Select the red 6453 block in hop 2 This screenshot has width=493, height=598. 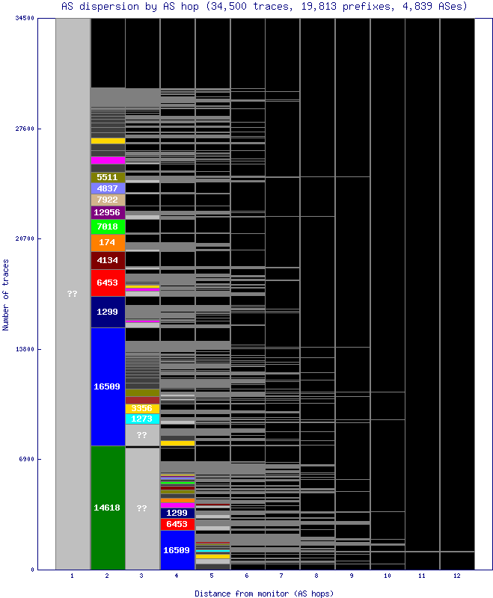click(108, 283)
